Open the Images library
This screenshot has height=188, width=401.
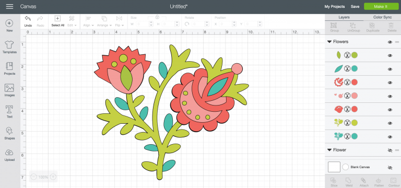pyautogui.click(x=9, y=90)
